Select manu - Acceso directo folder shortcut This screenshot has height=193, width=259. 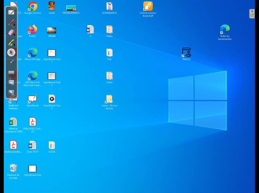[x=109, y=102]
